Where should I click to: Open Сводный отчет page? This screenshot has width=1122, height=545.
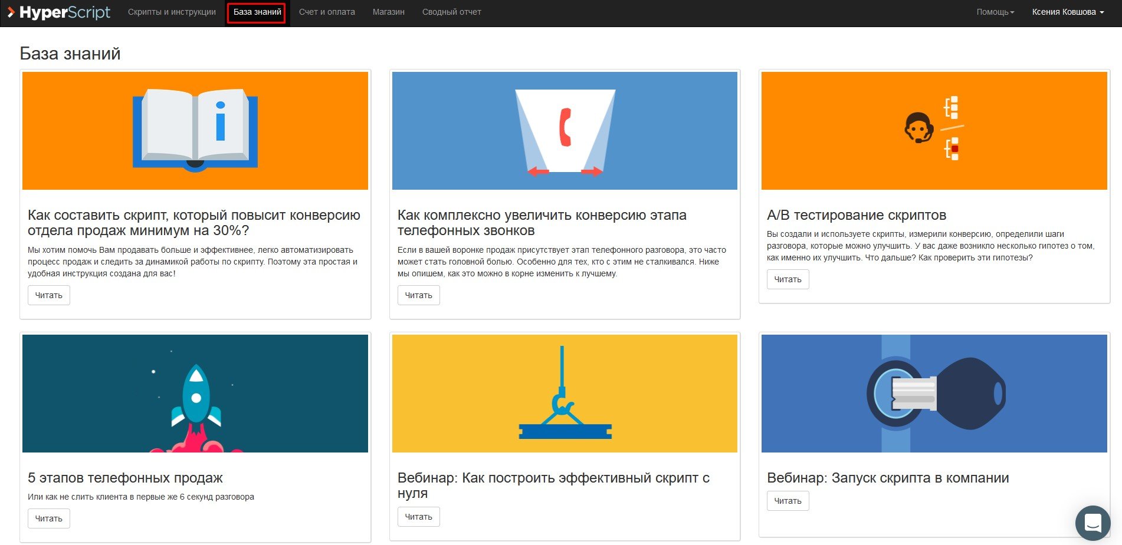[x=452, y=12]
